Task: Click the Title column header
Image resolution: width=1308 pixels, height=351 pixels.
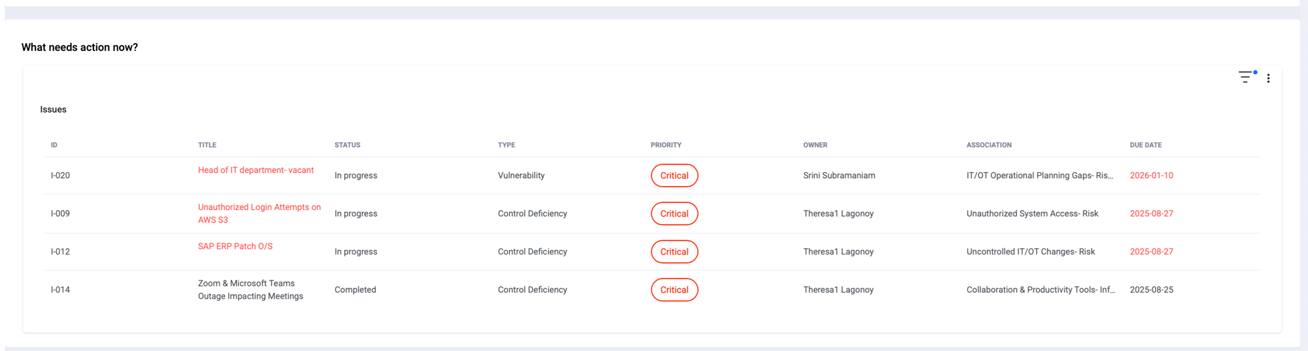Action: (207, 145)
